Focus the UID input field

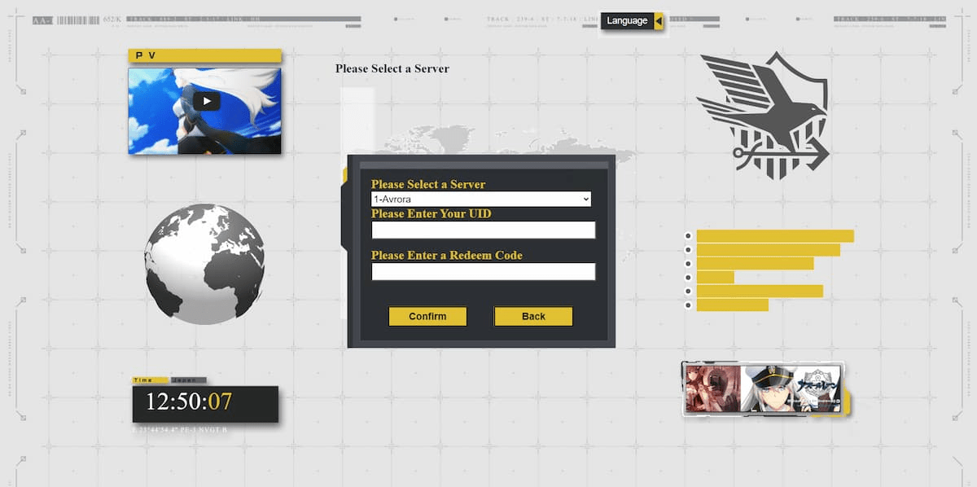(x=484, y=230)
